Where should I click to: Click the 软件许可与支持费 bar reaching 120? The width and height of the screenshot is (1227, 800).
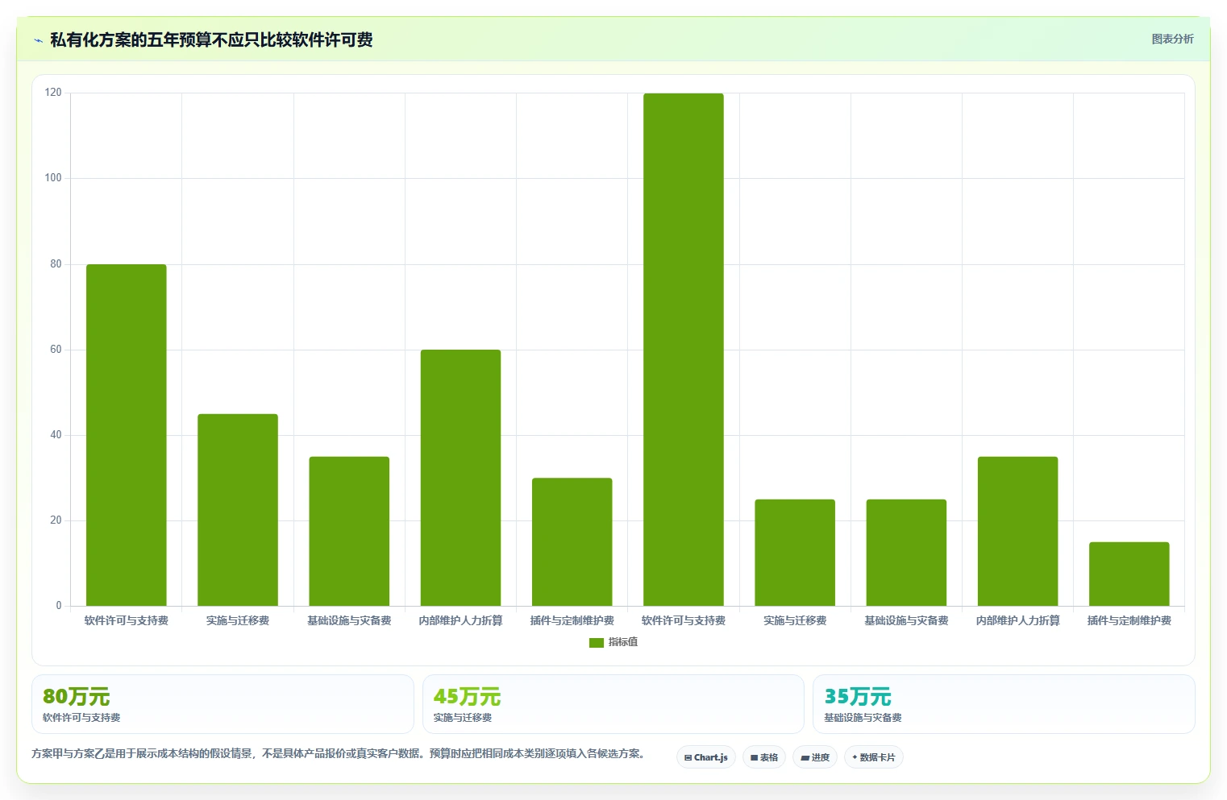(x=684, y=350)
